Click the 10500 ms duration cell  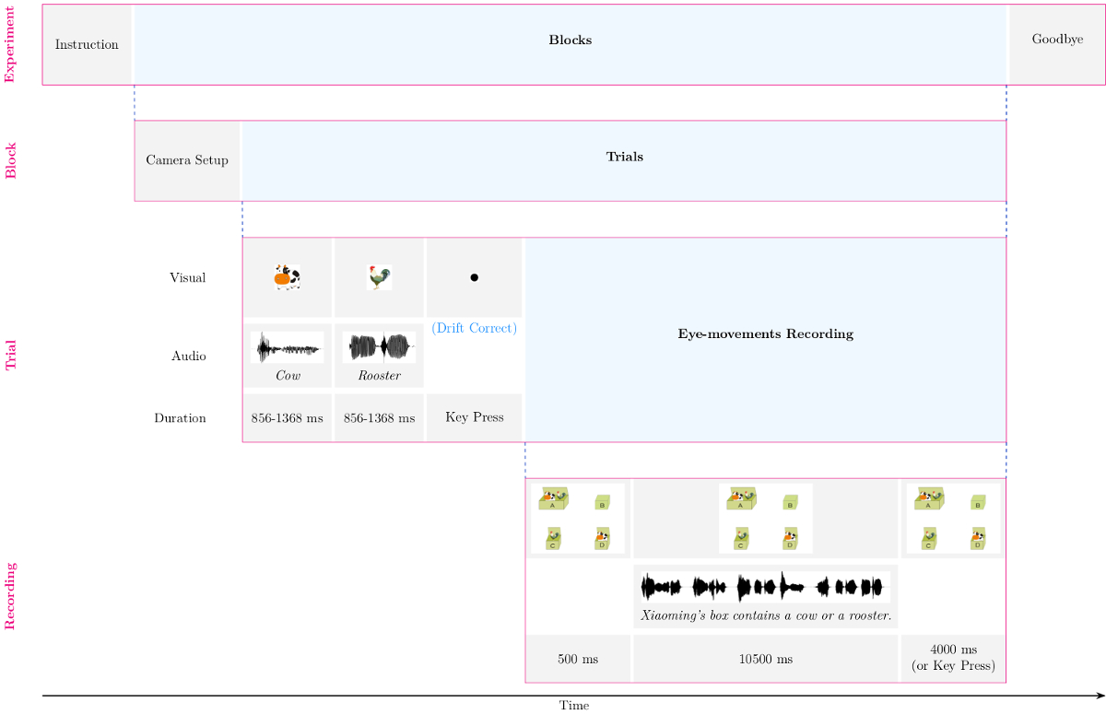point(765,659)
